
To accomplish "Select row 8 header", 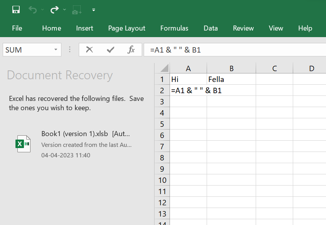I will point(162,158).
